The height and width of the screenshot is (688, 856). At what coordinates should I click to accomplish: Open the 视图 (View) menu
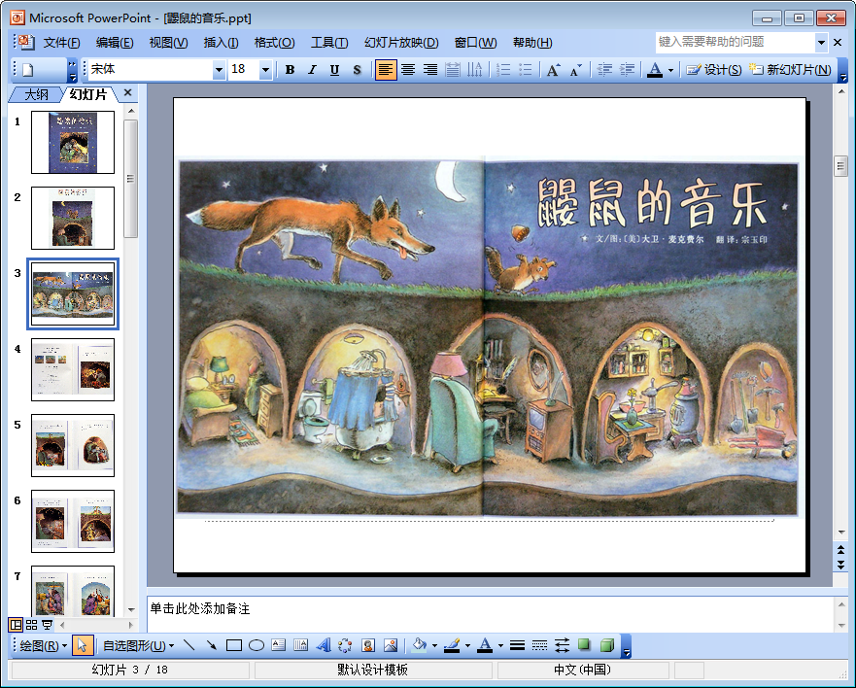[x=168, y=43]
